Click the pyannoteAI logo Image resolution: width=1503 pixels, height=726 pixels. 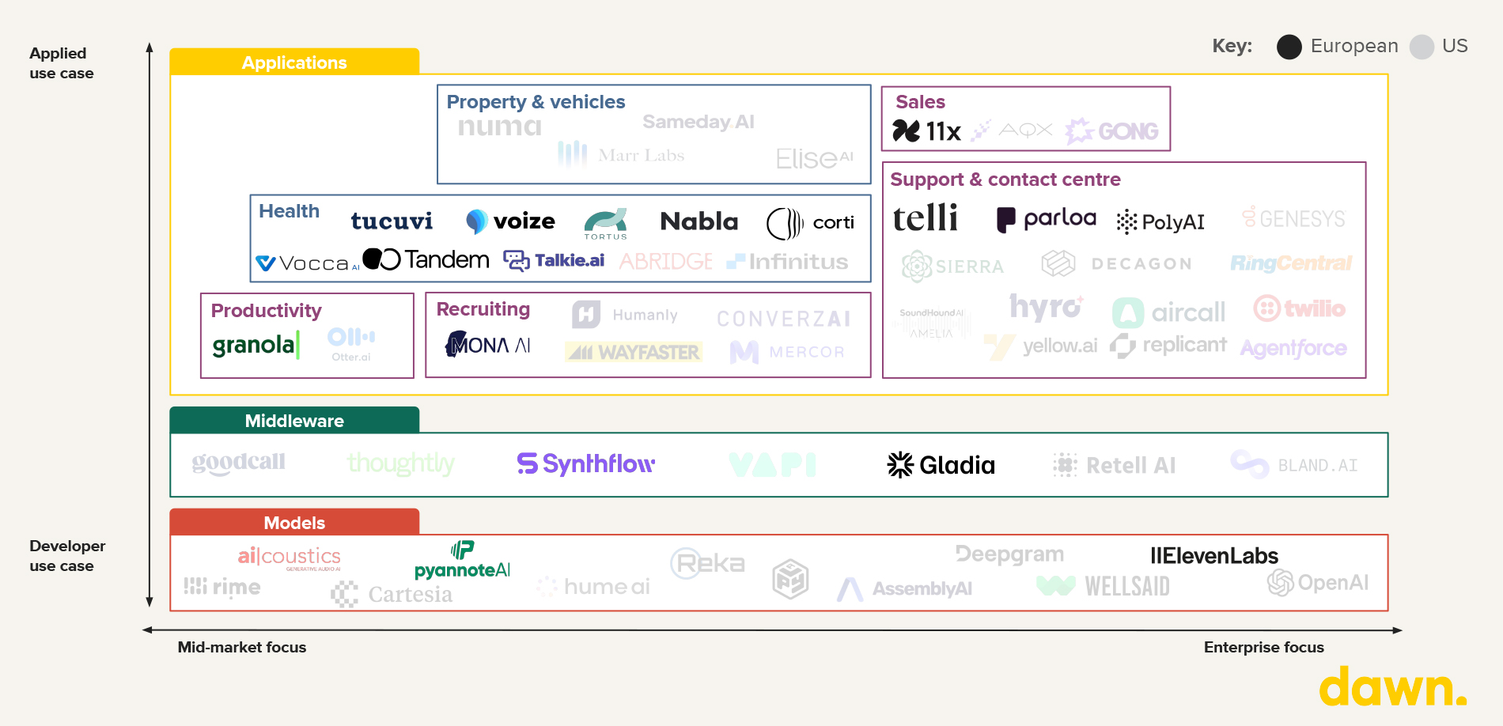click(x=462, y=561)
